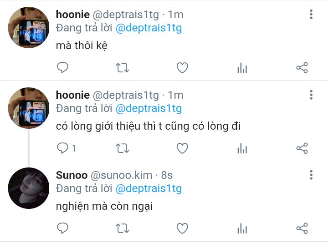Share the "có lòng giới thiệu" tweet
This screenshot has height=243, width=328.
pos(302,148)
